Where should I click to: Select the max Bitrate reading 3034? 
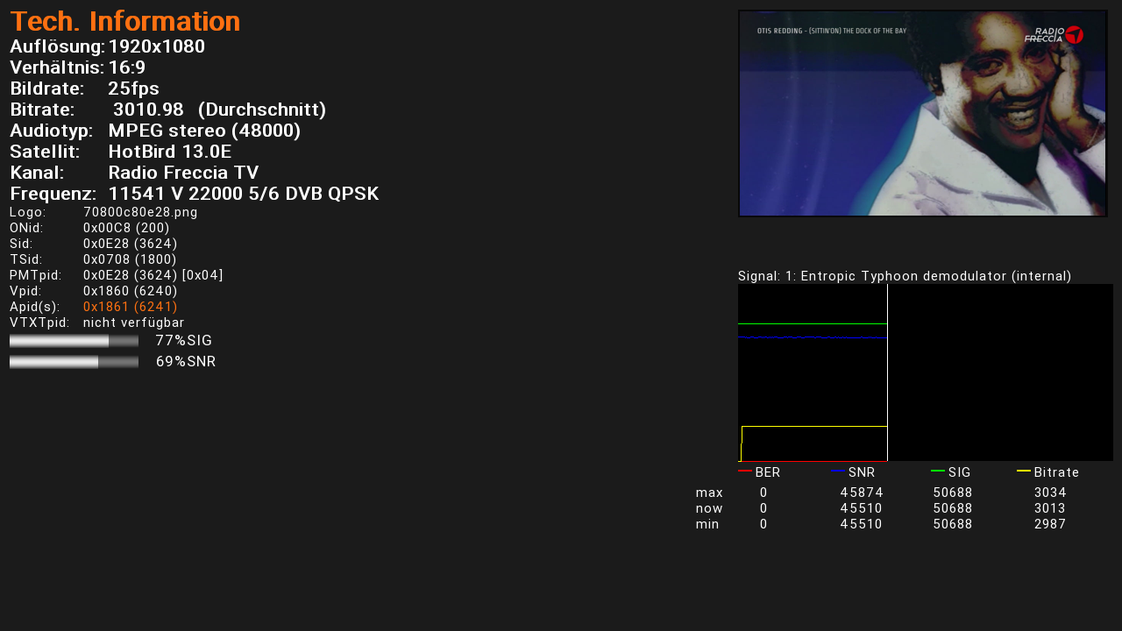click(1049, 493)
